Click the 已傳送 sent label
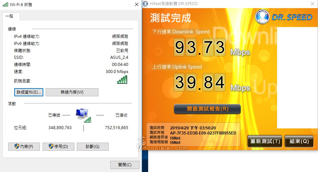This screenshot has height=172, width=318. [54, 115]
